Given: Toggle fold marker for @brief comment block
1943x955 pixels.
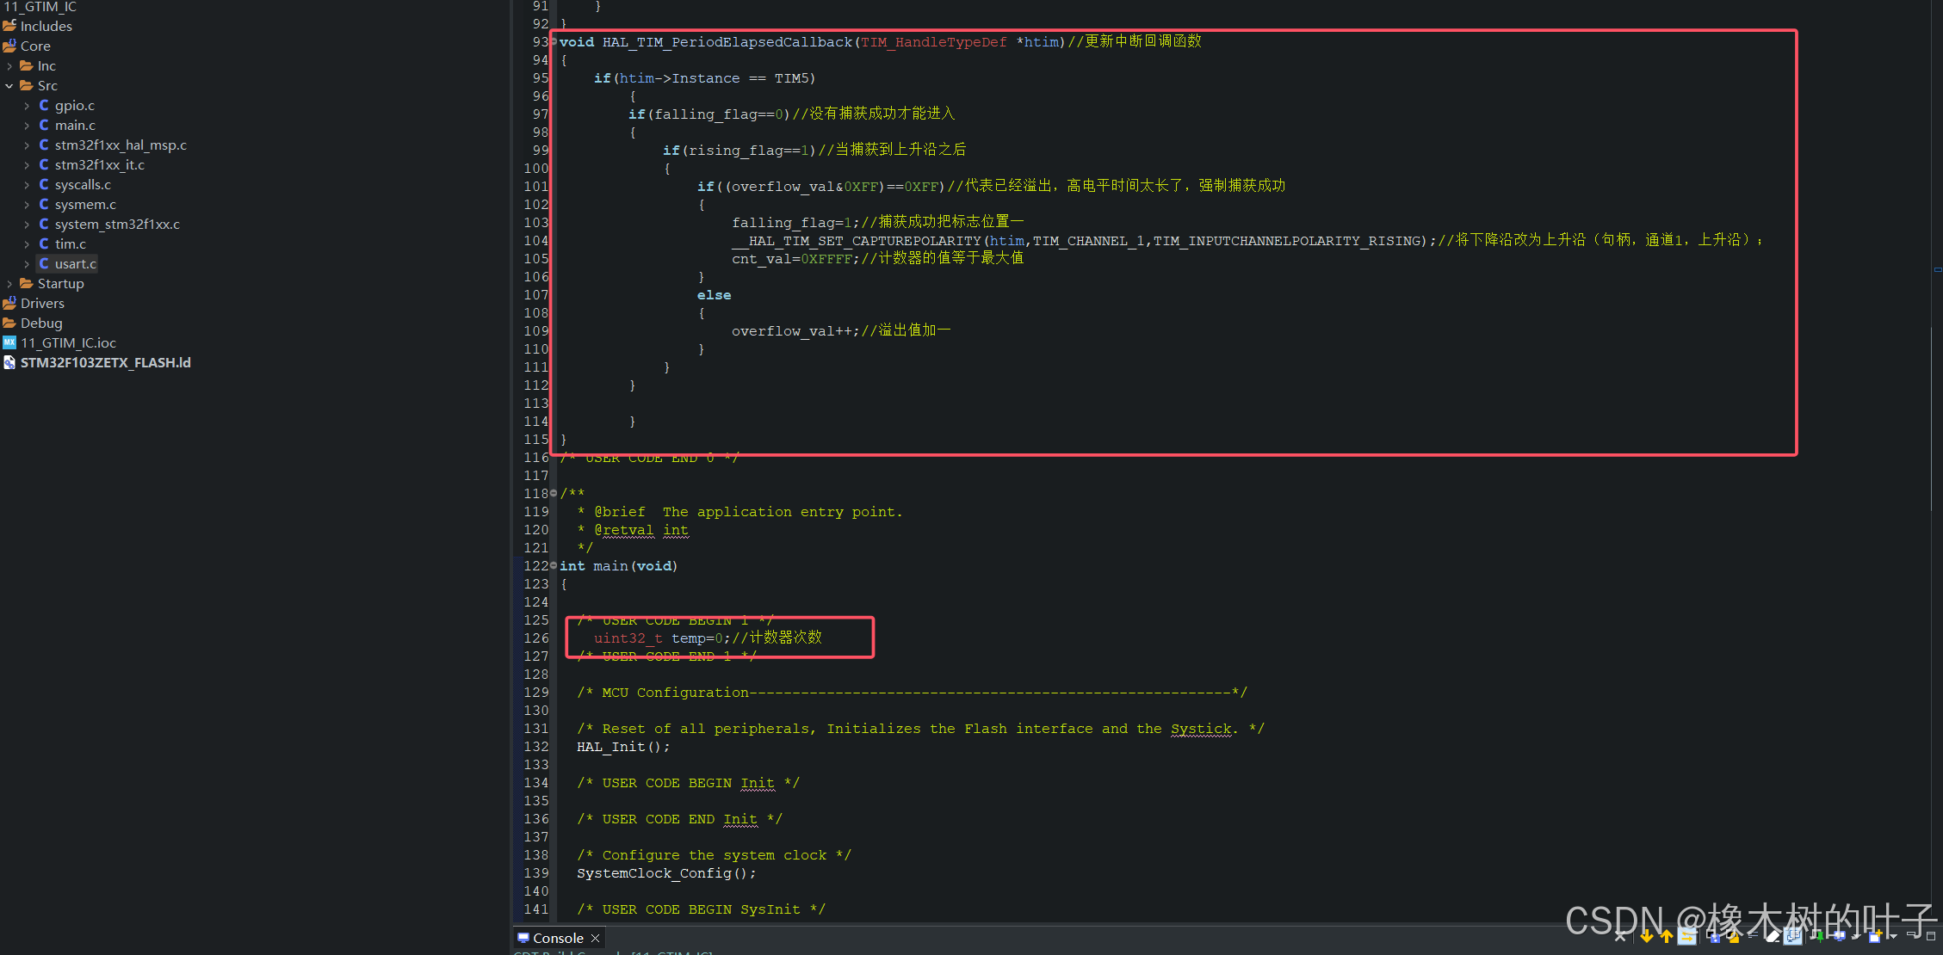Looking at the screenshot, I should click(554, 493).
